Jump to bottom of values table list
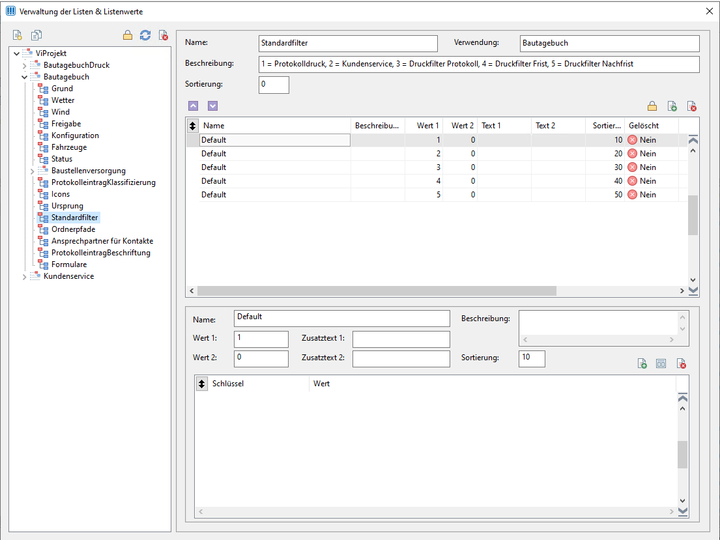720x540 pixels. tap(693, 291)
